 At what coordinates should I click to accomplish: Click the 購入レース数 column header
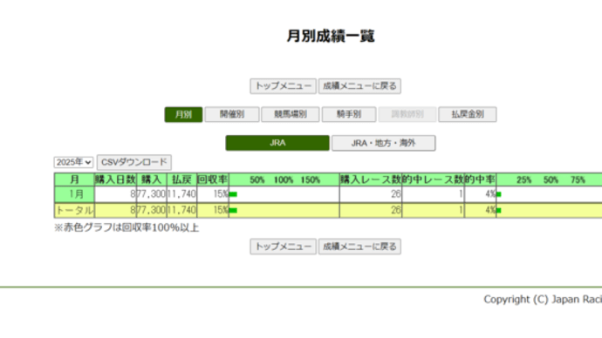pos(371,179)
